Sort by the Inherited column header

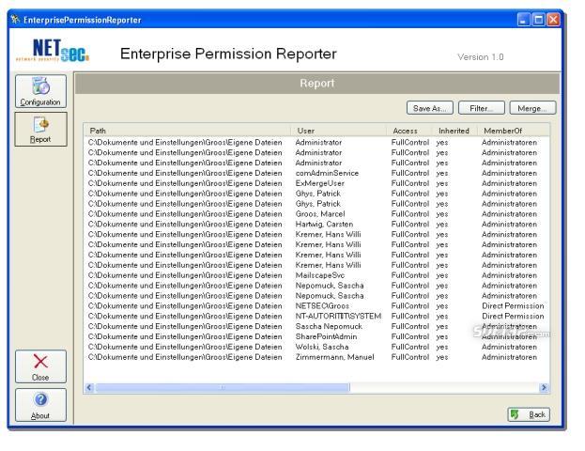tap(454, 131)
